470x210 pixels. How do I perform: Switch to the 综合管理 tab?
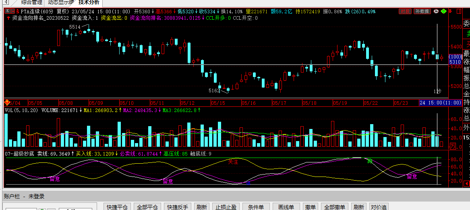31,2
